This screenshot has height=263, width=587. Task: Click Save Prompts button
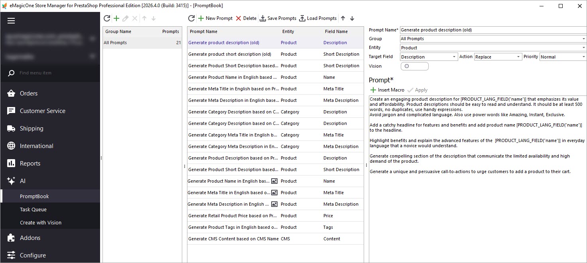[x=278, y=18]
